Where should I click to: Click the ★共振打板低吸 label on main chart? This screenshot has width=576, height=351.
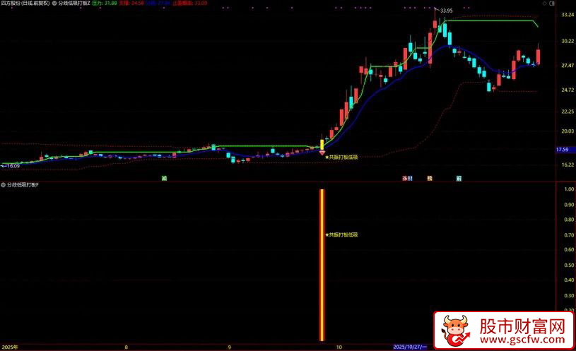click(341, 157)
